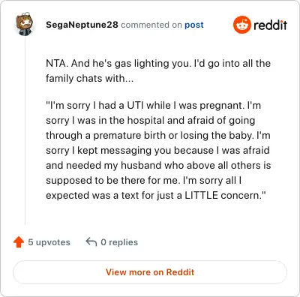300x297 pixels.
Task: Click the "and needed my husband" line
Action: coord(158,166)
